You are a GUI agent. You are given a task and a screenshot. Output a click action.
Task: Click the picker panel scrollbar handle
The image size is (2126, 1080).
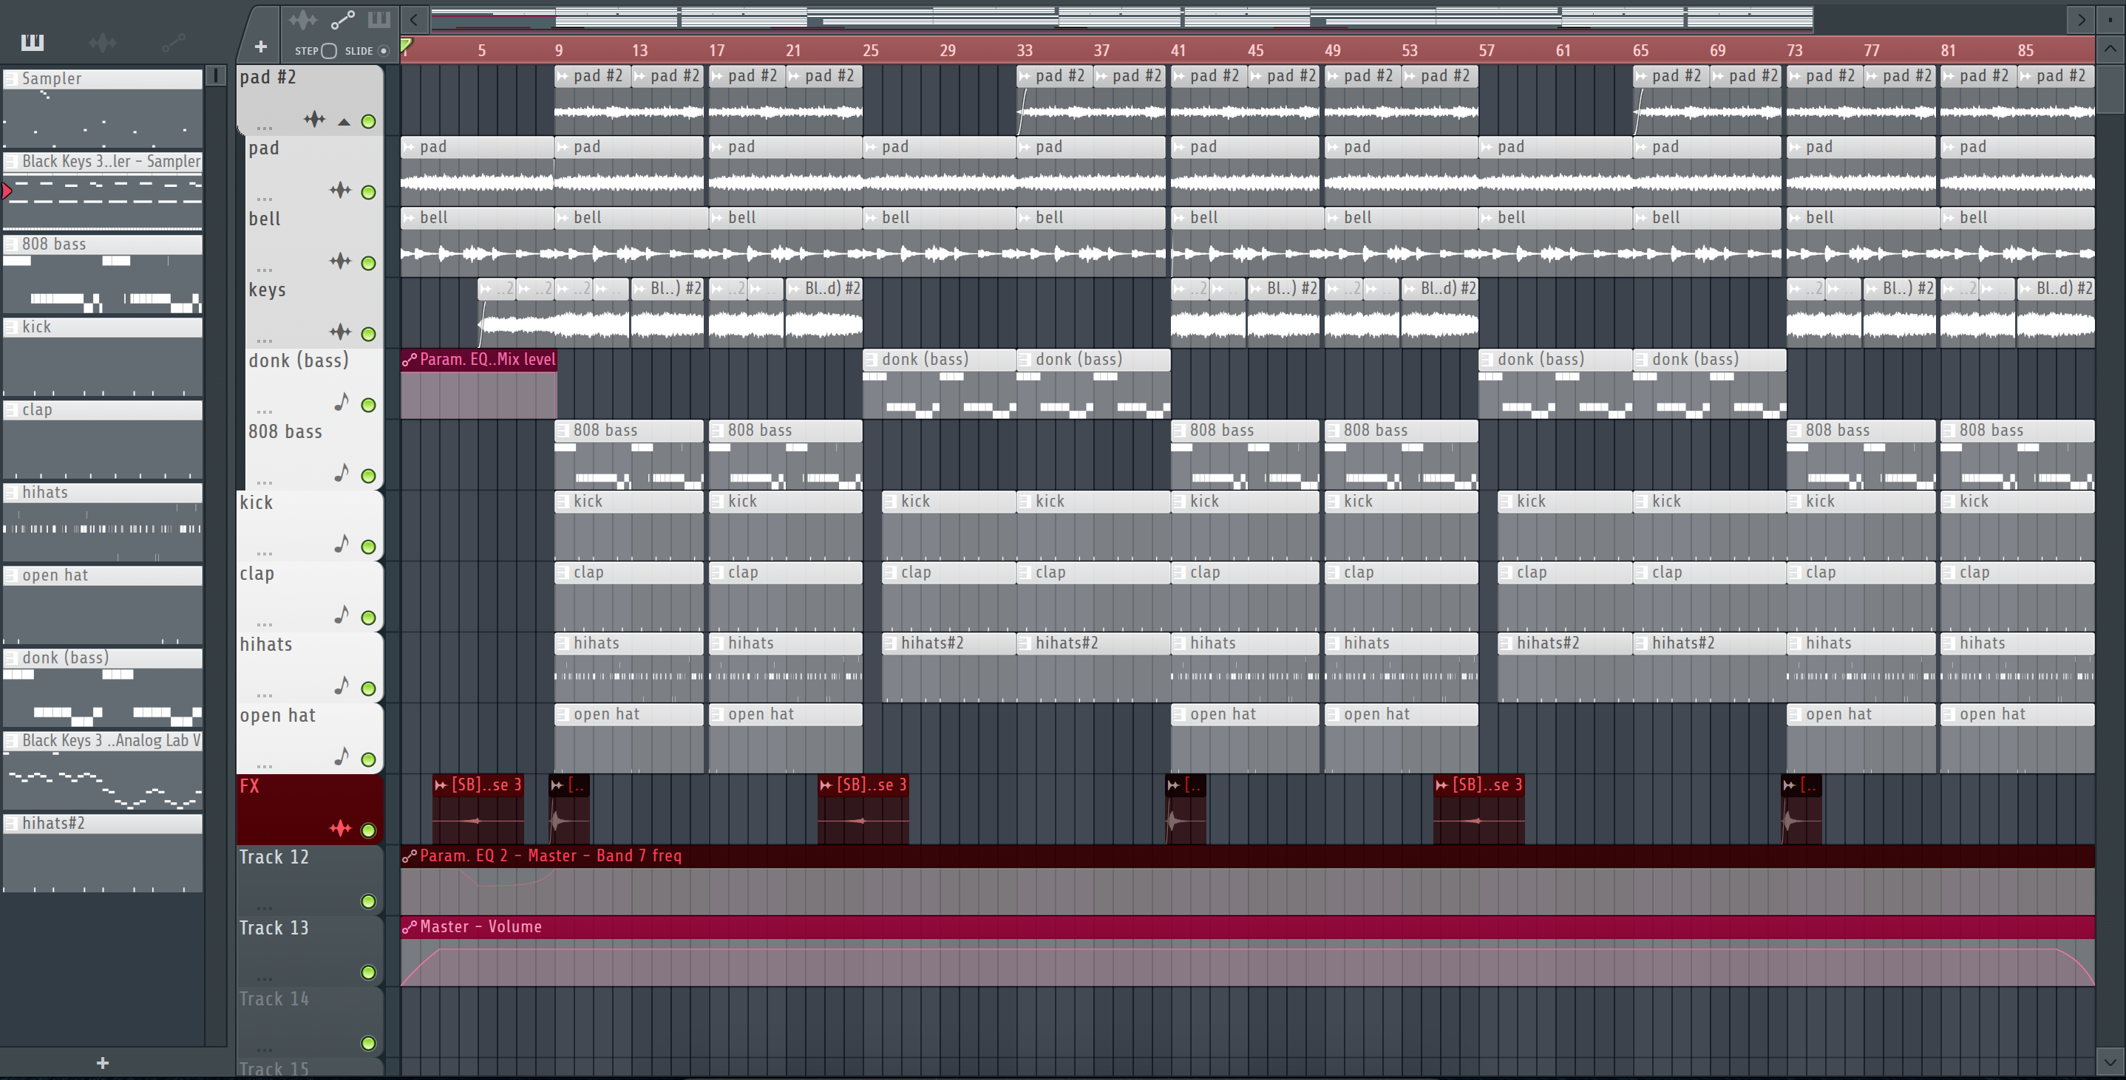pos(215,76)
